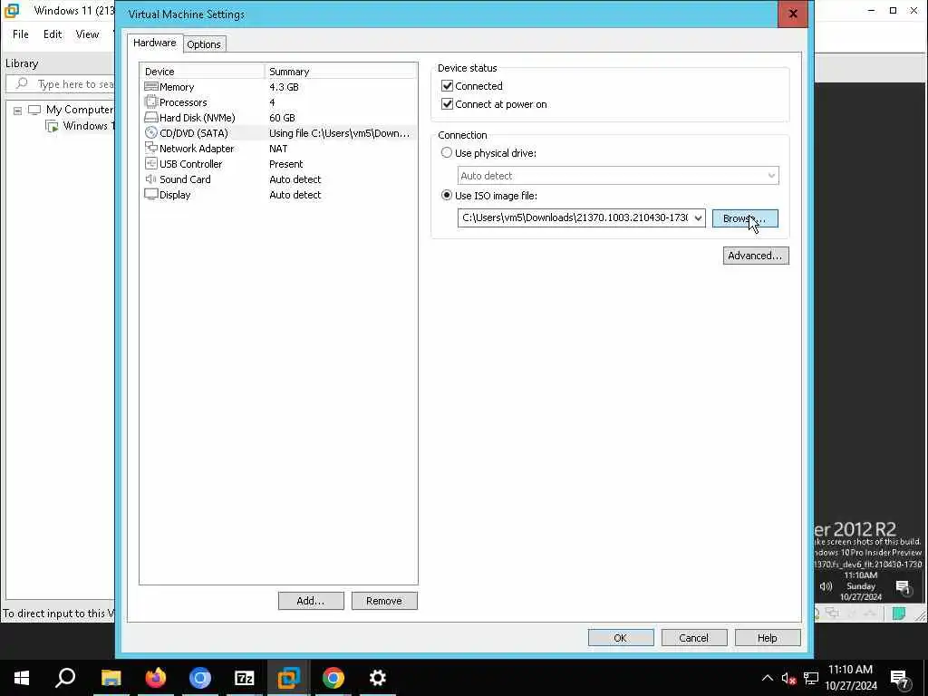The height and width of the screenshot is (696, 928).
Task: Open 7-Zip from the taskbar
Action: tap(244, 678)
